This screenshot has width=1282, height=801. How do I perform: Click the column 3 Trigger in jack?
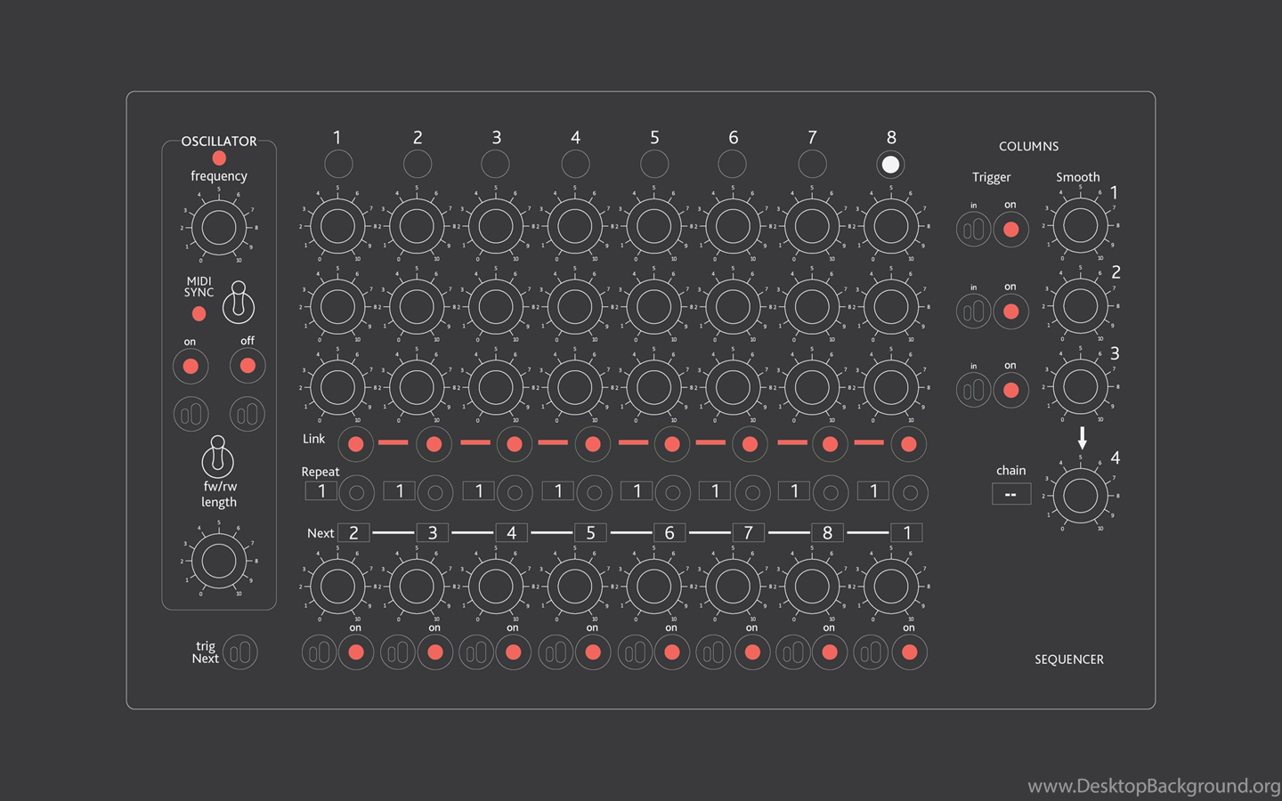973,390
